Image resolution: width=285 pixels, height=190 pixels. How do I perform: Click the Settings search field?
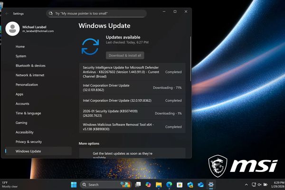pos(96,13)
